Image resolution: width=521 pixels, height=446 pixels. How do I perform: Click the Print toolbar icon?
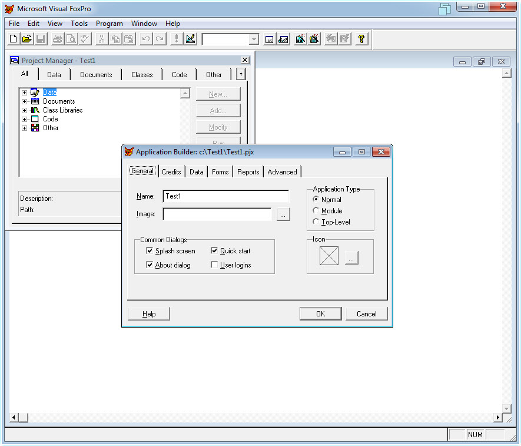pos(58,39)
